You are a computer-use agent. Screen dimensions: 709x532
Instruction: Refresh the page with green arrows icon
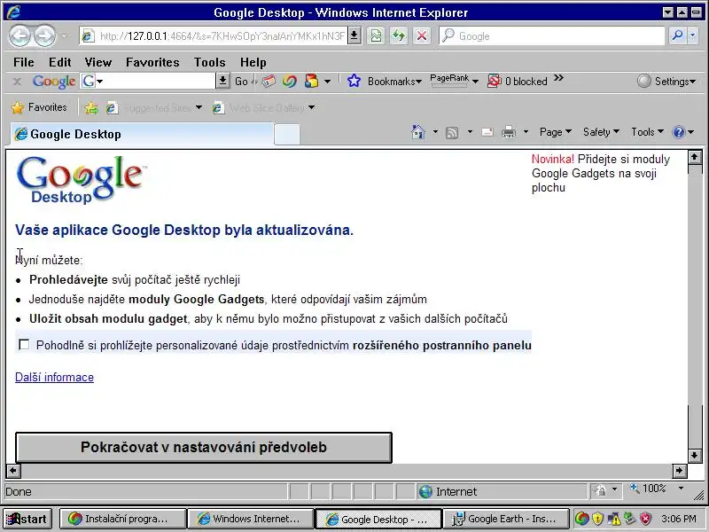point(398,35)
